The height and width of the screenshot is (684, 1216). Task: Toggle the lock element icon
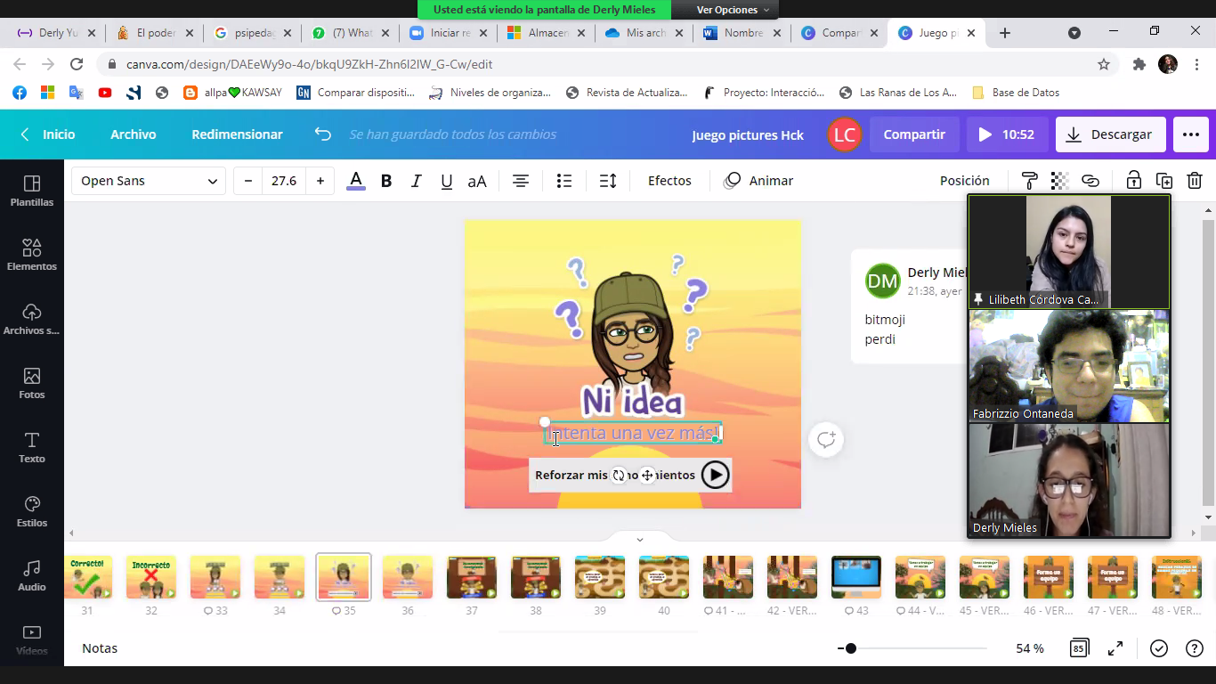click(x=1133, y=181)
